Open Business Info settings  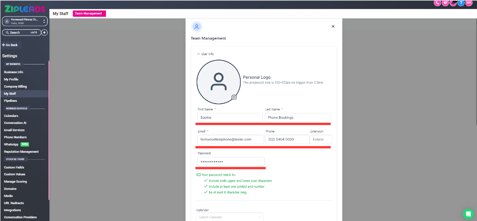(x=14, y=72)
